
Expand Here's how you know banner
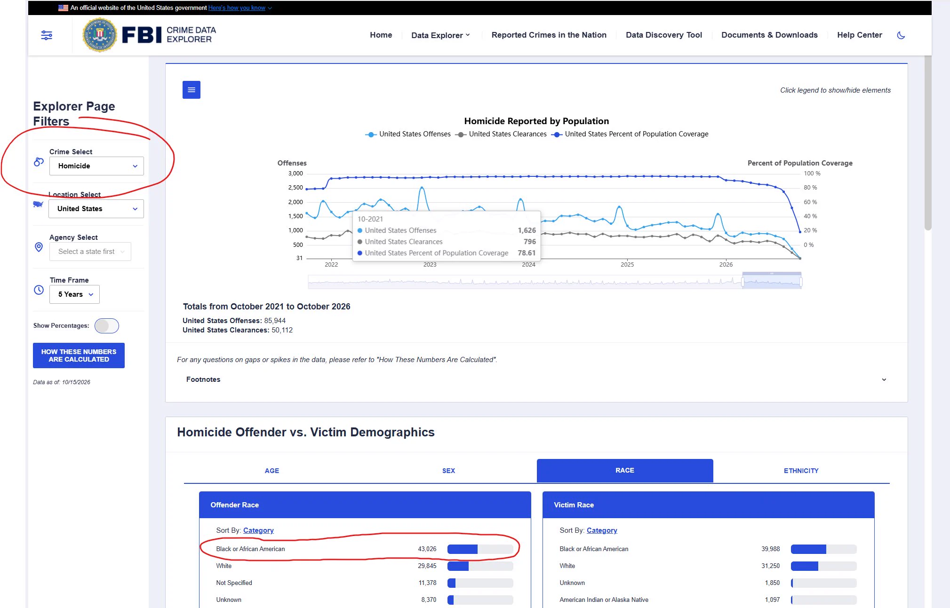(x=240, y=8)
